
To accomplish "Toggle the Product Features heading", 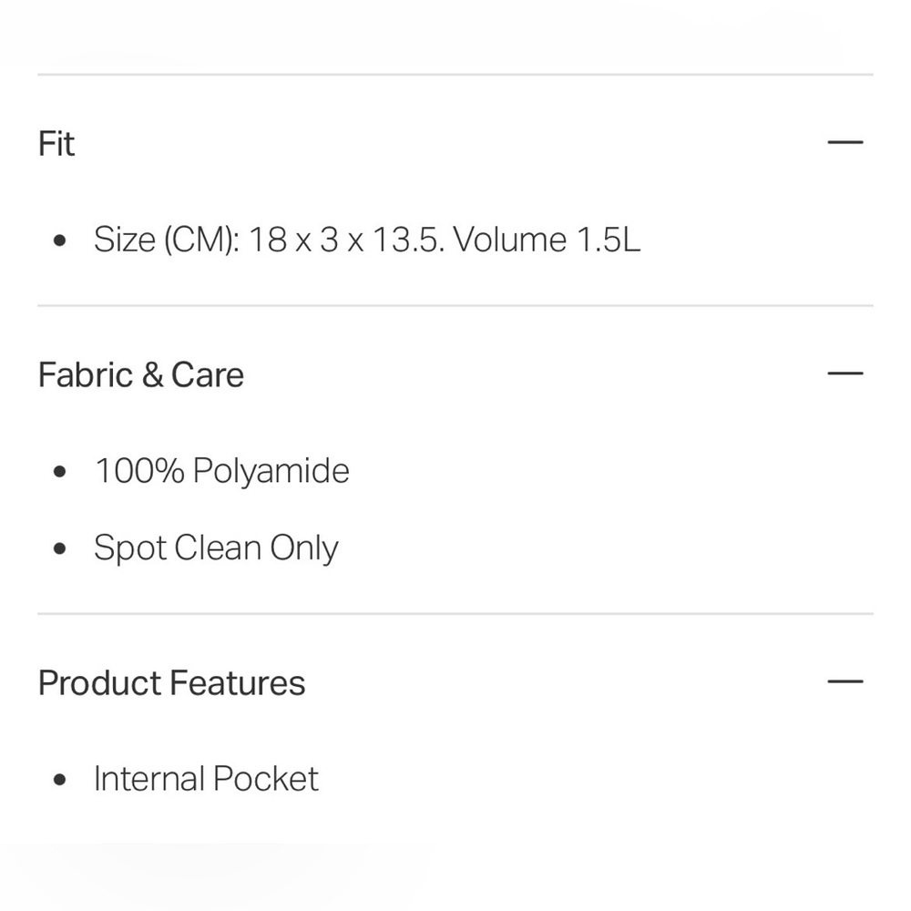I will point(171,682).
